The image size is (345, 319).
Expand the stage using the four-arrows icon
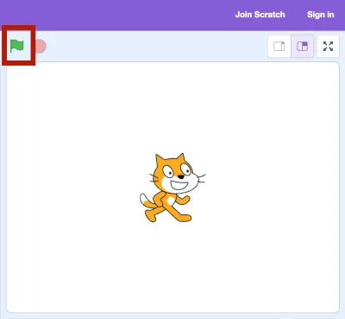tap(328, 46)
